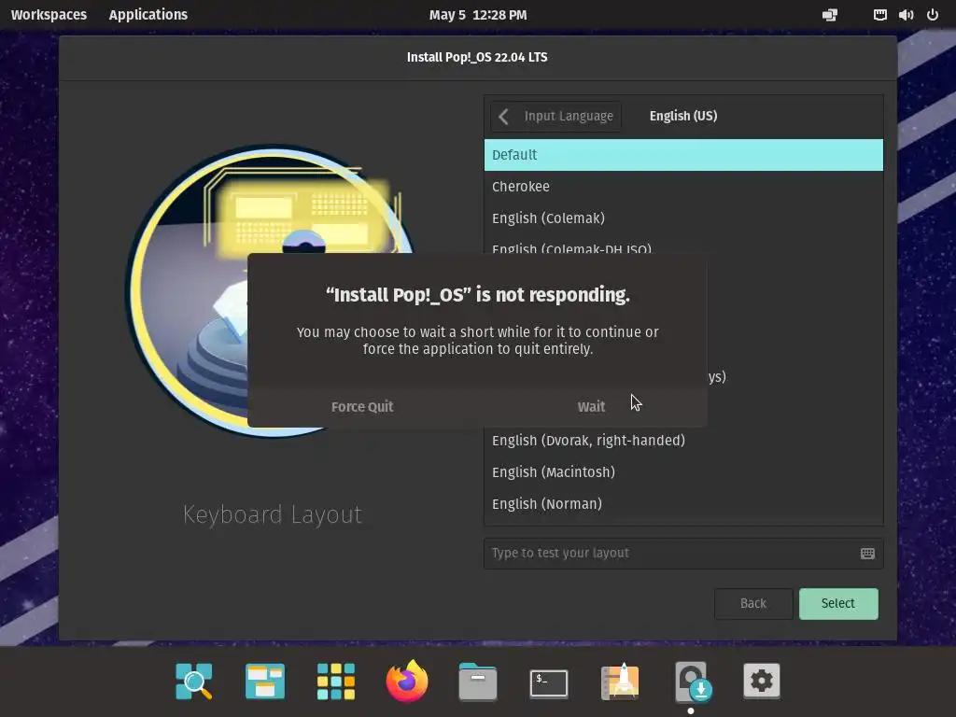Open the Terminal from the dock
This screenshot has width=956, height=717.
[x=549, y=682]
